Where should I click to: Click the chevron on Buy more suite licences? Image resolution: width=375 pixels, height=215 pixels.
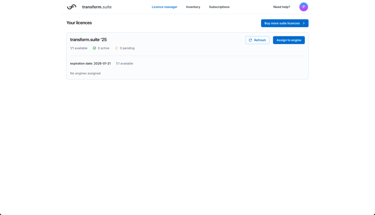pos(304,23)
